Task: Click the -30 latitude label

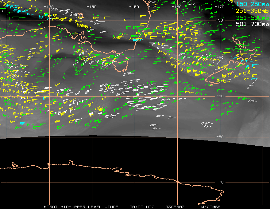Action: point(220,20)
